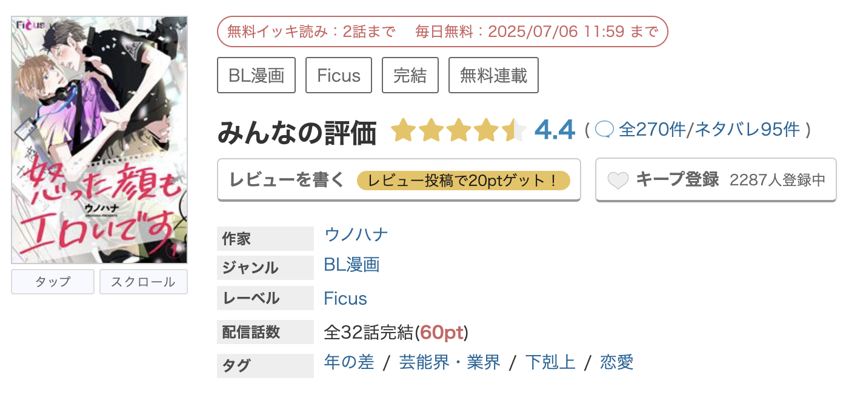Toggle キープ登録 keep registration

pos(716,180)
